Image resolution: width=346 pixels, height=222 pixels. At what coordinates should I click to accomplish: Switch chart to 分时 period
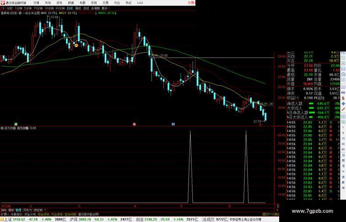10,8
